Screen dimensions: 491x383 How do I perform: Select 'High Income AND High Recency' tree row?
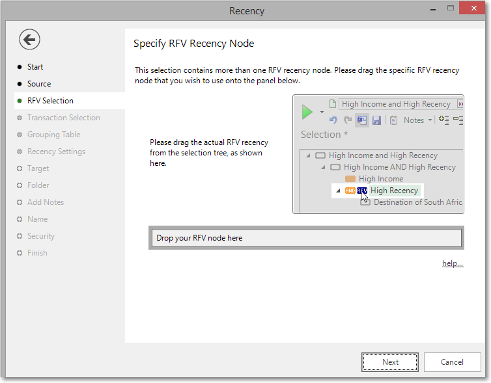(x=400, y=167)
